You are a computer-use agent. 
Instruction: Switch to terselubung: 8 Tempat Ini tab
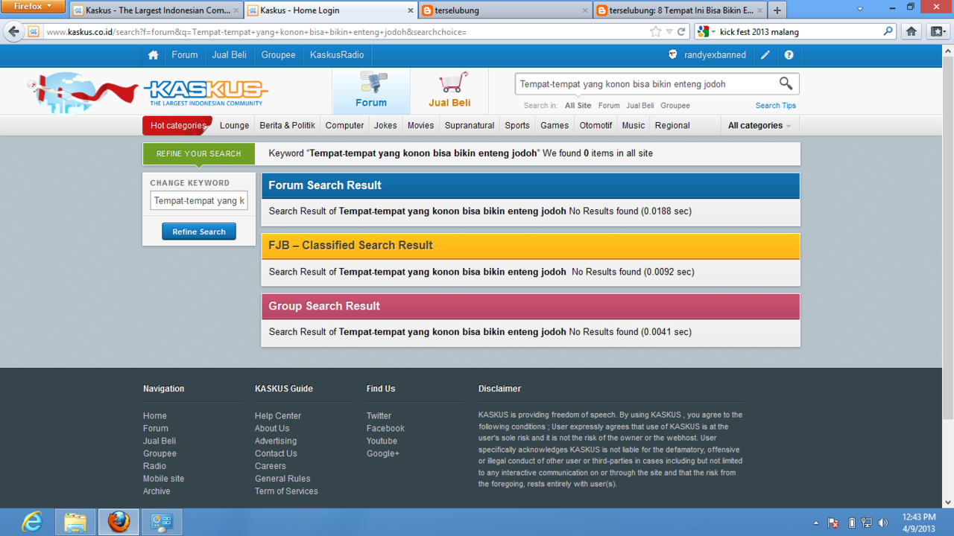[680, 10]
